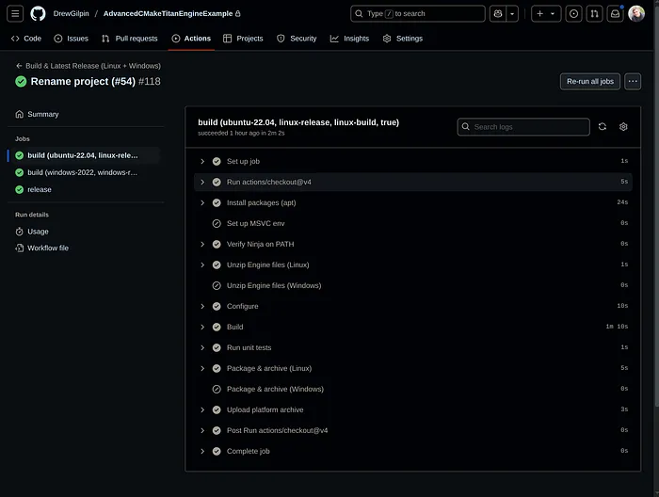
Task: Switch to the Insights tab
Action: pyautogui.click(x=349, y=39)
